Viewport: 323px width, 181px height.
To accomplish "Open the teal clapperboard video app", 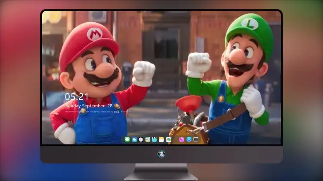I will (154, 140).
